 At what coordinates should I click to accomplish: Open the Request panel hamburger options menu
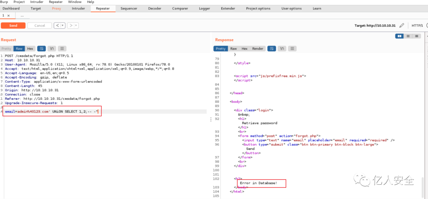[62, 49]
